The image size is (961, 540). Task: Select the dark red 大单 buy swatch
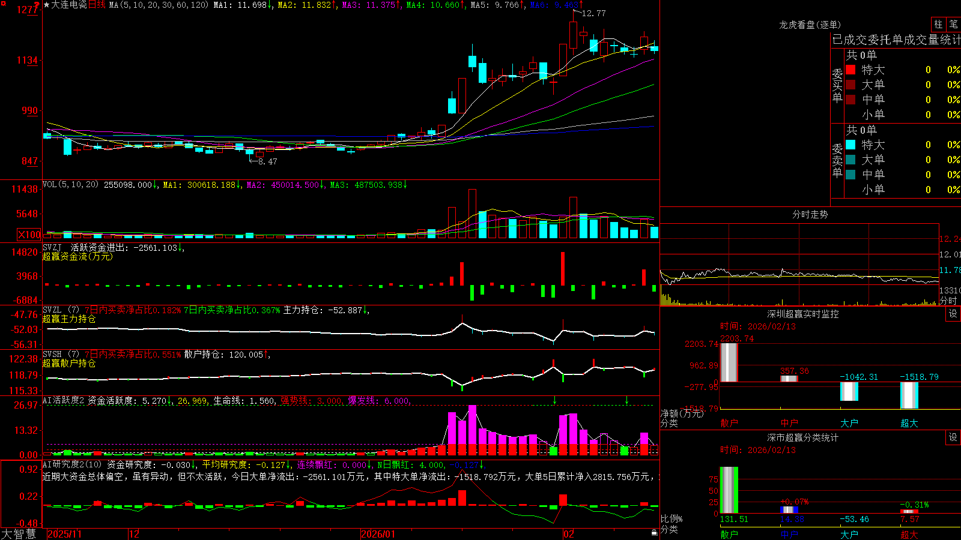click(850, 85)
